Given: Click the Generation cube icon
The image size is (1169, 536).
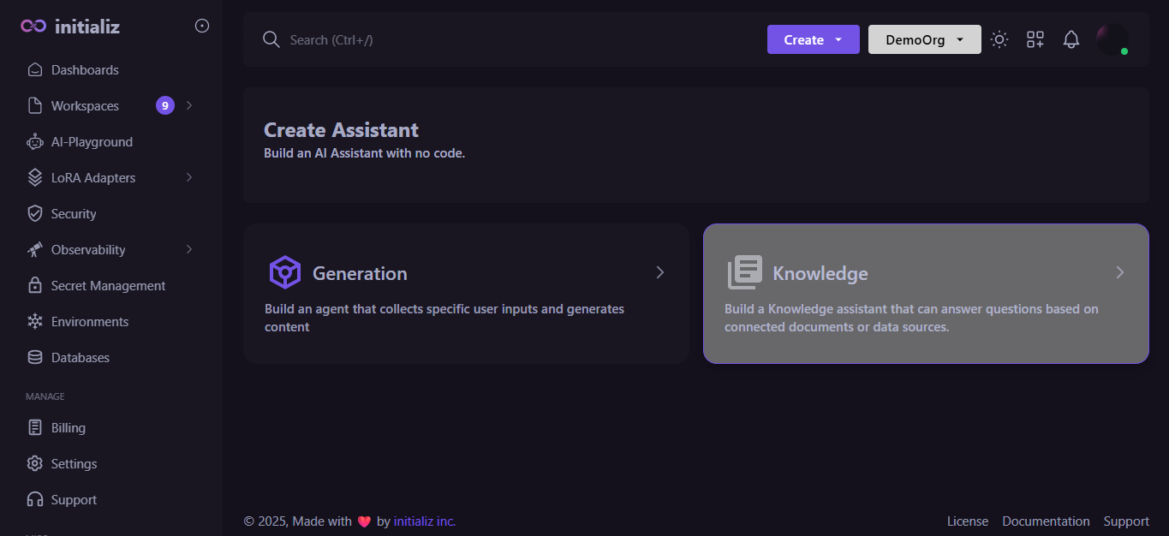Looking at the screenshot, I should (x=284, y=273).
